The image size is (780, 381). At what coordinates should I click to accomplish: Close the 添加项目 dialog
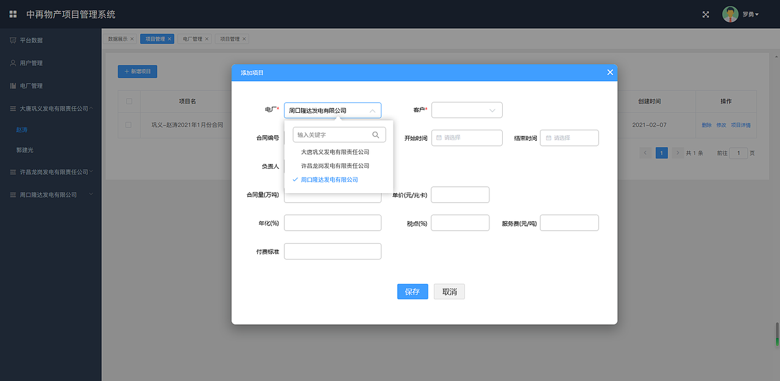point(610,73)
